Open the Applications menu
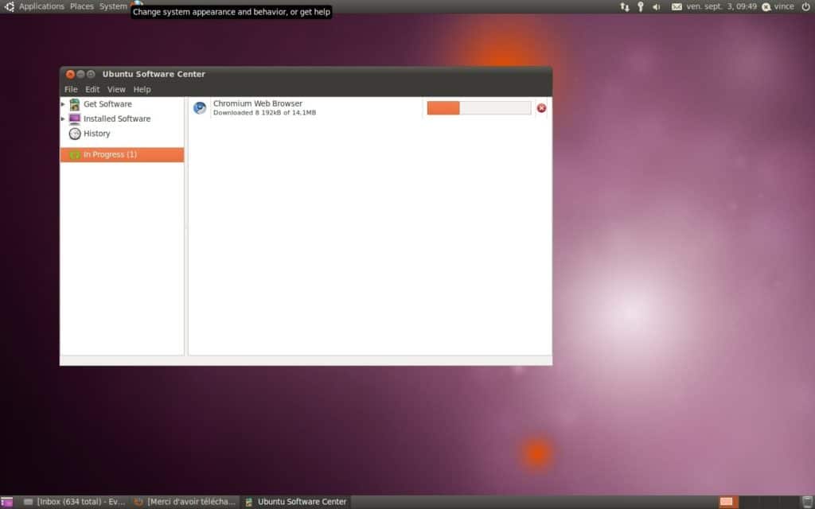The width and height of the screenshot is (815, 509). point(41,6)
